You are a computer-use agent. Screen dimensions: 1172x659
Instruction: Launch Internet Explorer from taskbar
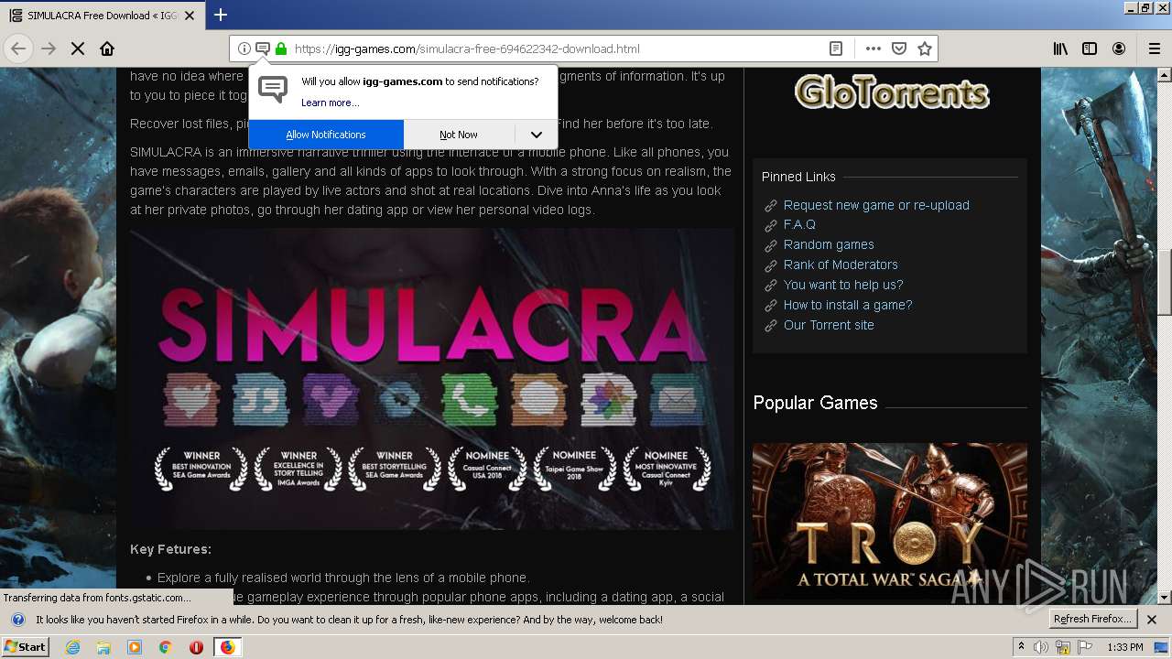click(72, 647)
